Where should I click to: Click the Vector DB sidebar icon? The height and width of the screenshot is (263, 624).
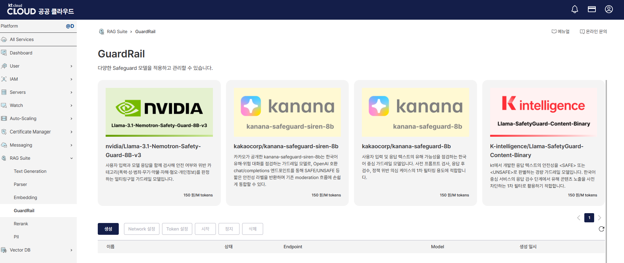click(4, 250)
